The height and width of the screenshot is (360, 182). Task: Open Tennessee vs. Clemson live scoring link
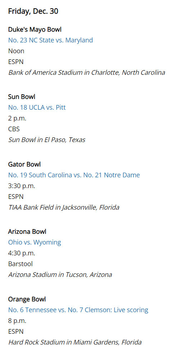click(78, 310)
